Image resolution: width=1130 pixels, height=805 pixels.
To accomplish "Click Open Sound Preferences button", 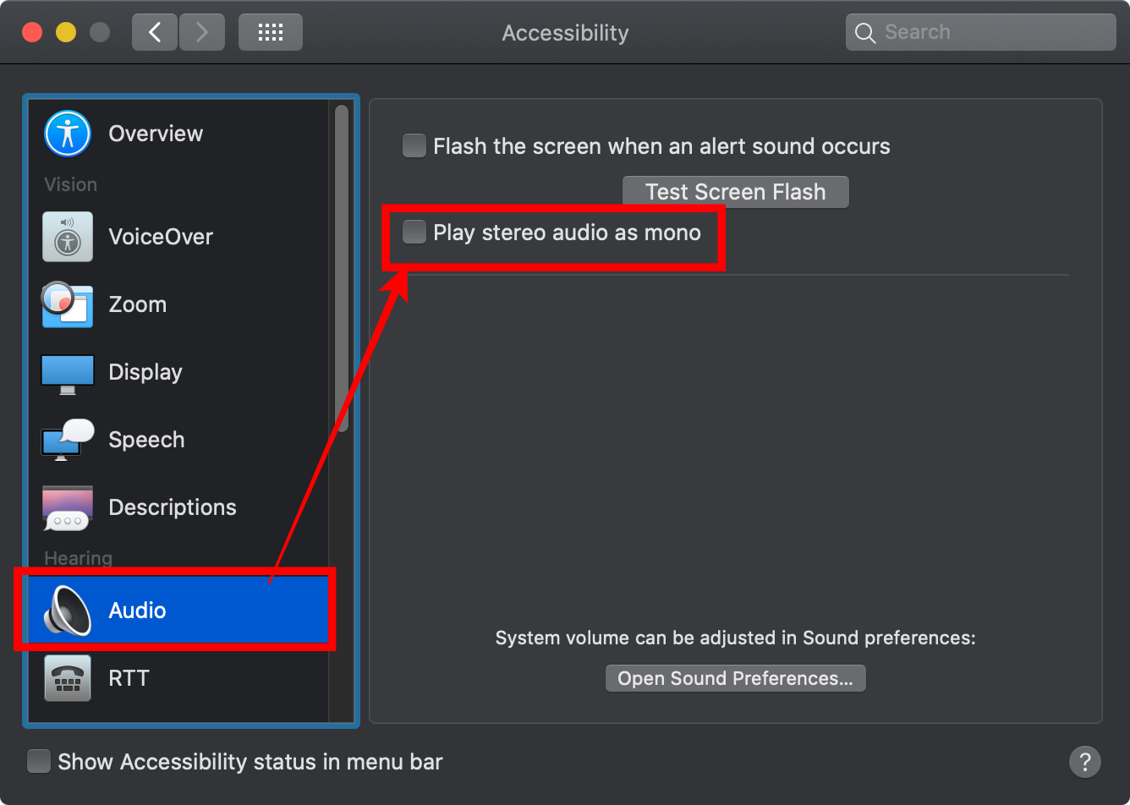I will pos(736,678).
